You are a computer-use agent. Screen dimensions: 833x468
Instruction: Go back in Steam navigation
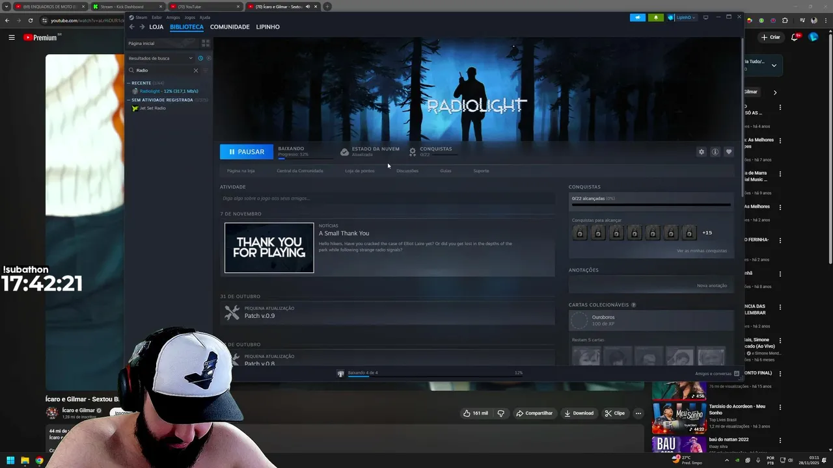click(131, 27)
